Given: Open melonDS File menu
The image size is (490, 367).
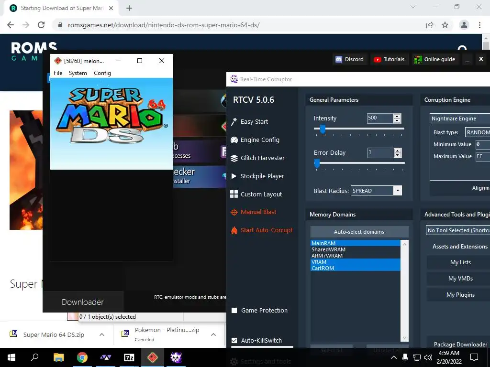Looking at the screenshot, I should point(58,73).
